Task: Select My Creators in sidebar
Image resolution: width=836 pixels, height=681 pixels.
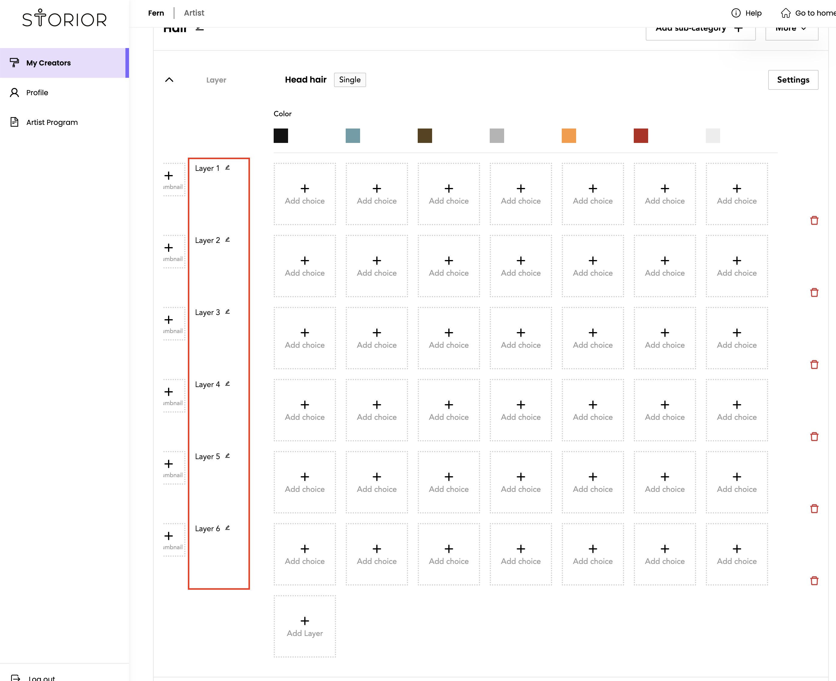Action: [x=49, y=63]
